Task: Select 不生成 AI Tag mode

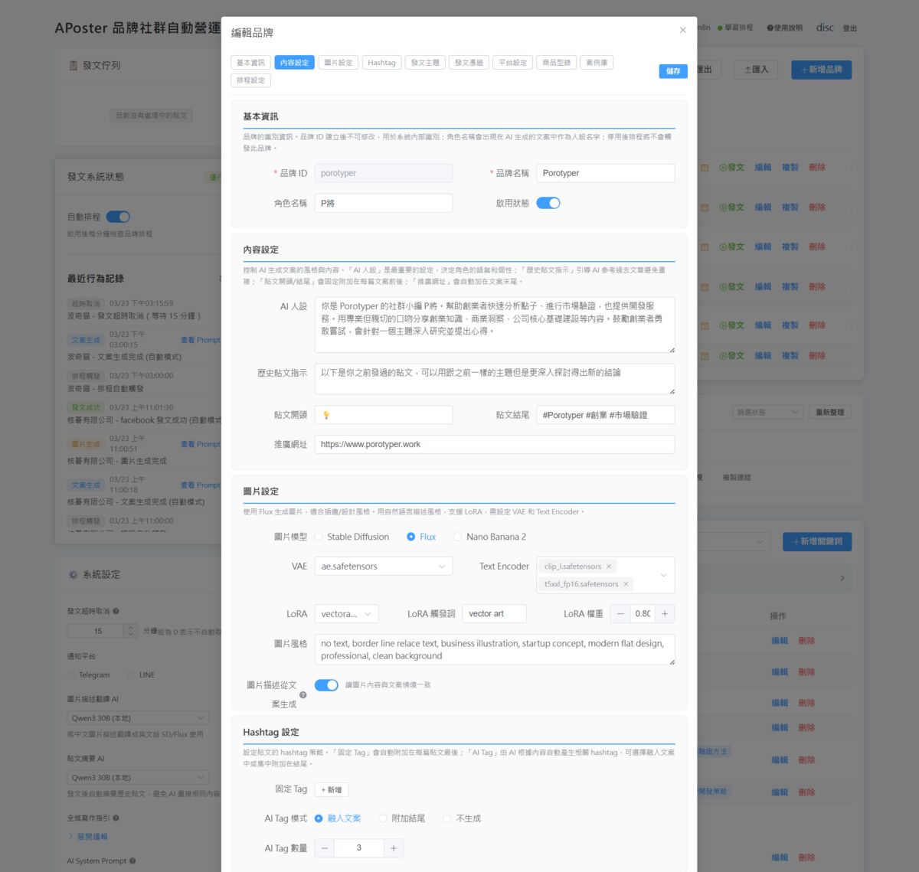Action: click(462, 818)
